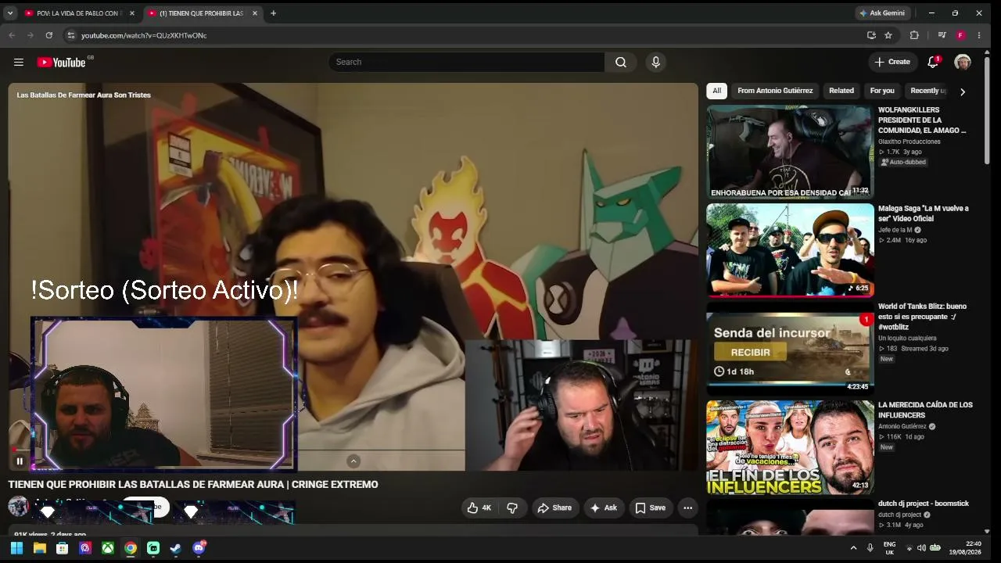Image resolution: width=1001 pixels, height=563 pixels.
Task: Open a new browser tab
Action: pyautogui.click(x=273, y=13)
